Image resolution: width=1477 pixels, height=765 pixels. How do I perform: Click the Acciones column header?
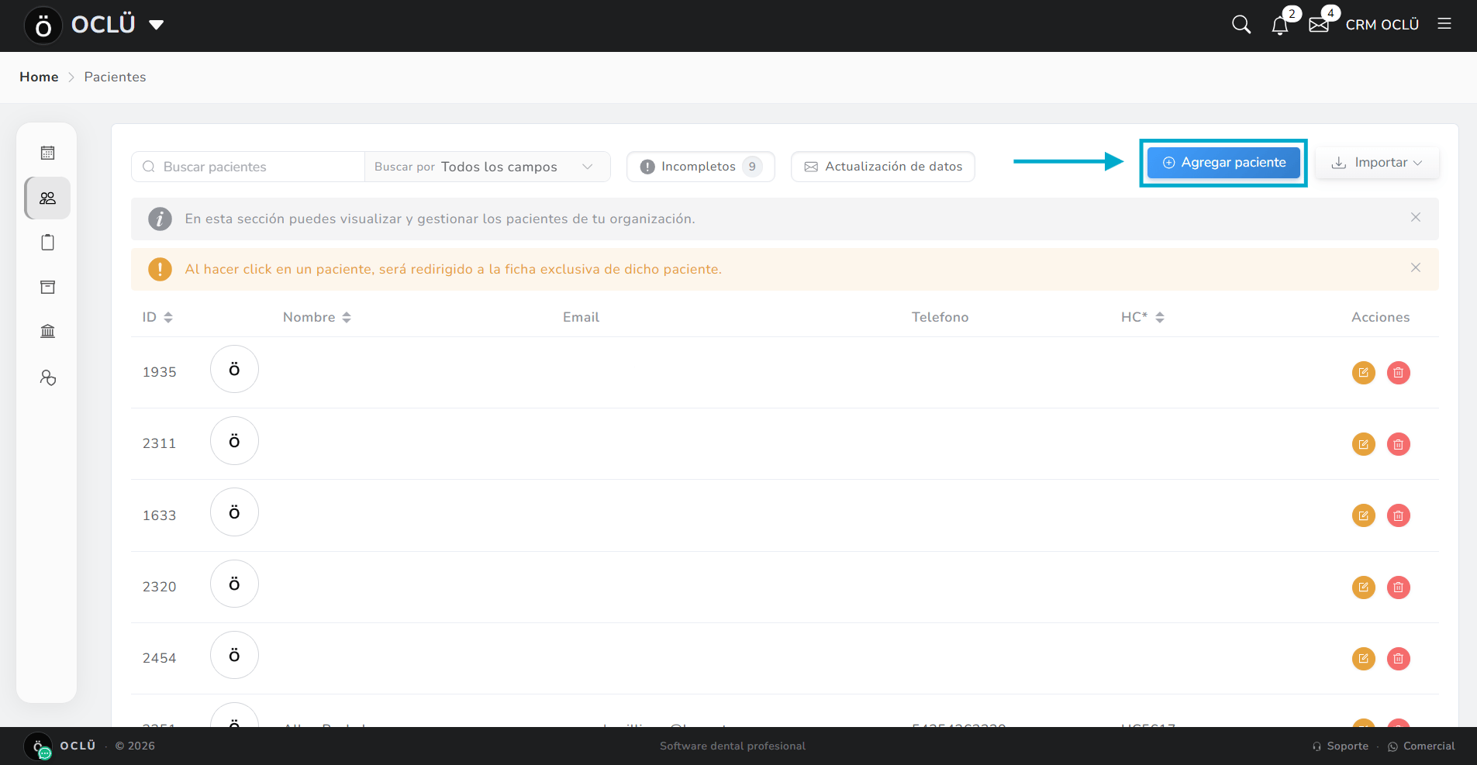point(1380,317)
